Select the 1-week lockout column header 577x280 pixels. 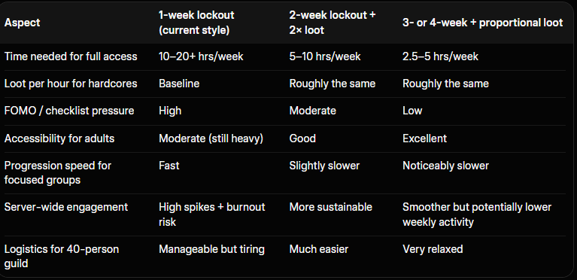[x=196, y=23]
